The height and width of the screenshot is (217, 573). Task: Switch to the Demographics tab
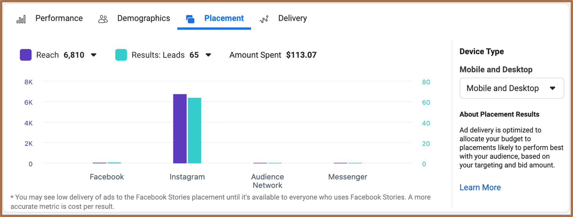point(144,18)
